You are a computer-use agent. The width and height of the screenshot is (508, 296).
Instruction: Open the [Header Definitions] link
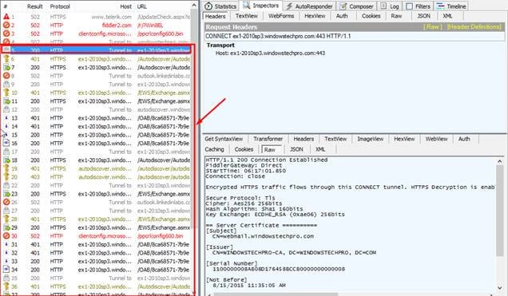[474, 27]
